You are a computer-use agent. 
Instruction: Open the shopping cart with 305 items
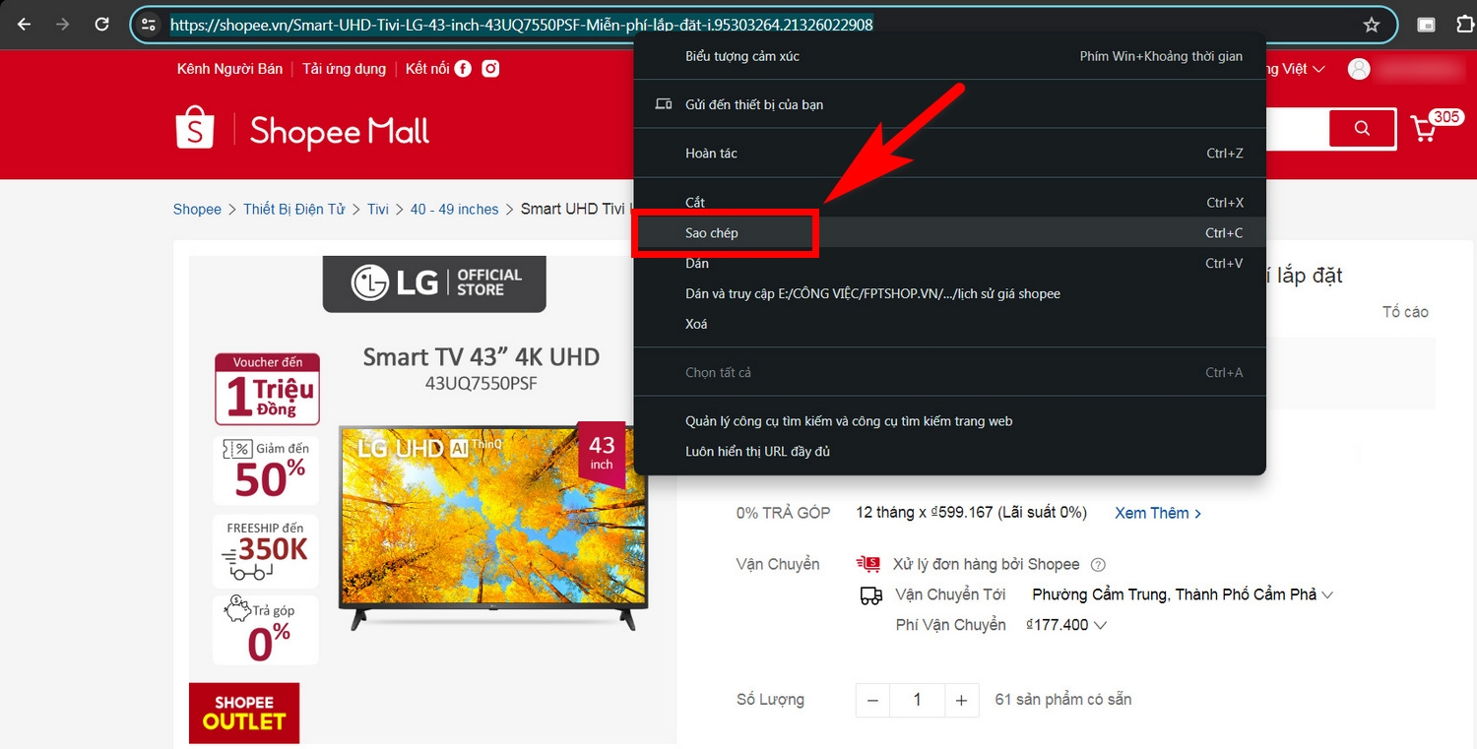pyautogui.click(x=1435, y=127)
